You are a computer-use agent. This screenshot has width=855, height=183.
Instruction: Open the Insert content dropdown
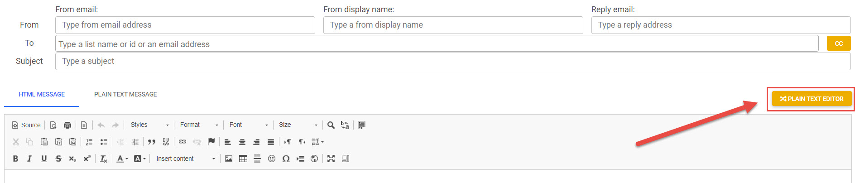186,159
